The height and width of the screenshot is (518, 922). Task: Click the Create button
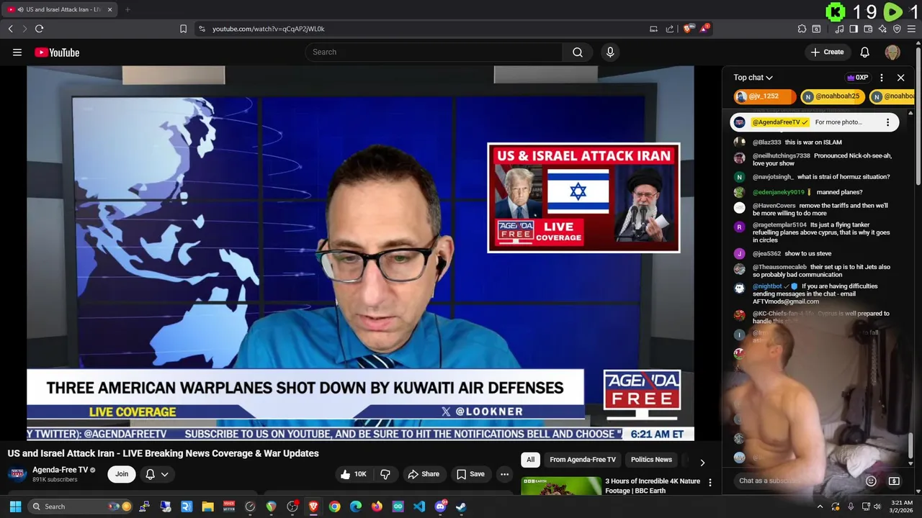827,52
